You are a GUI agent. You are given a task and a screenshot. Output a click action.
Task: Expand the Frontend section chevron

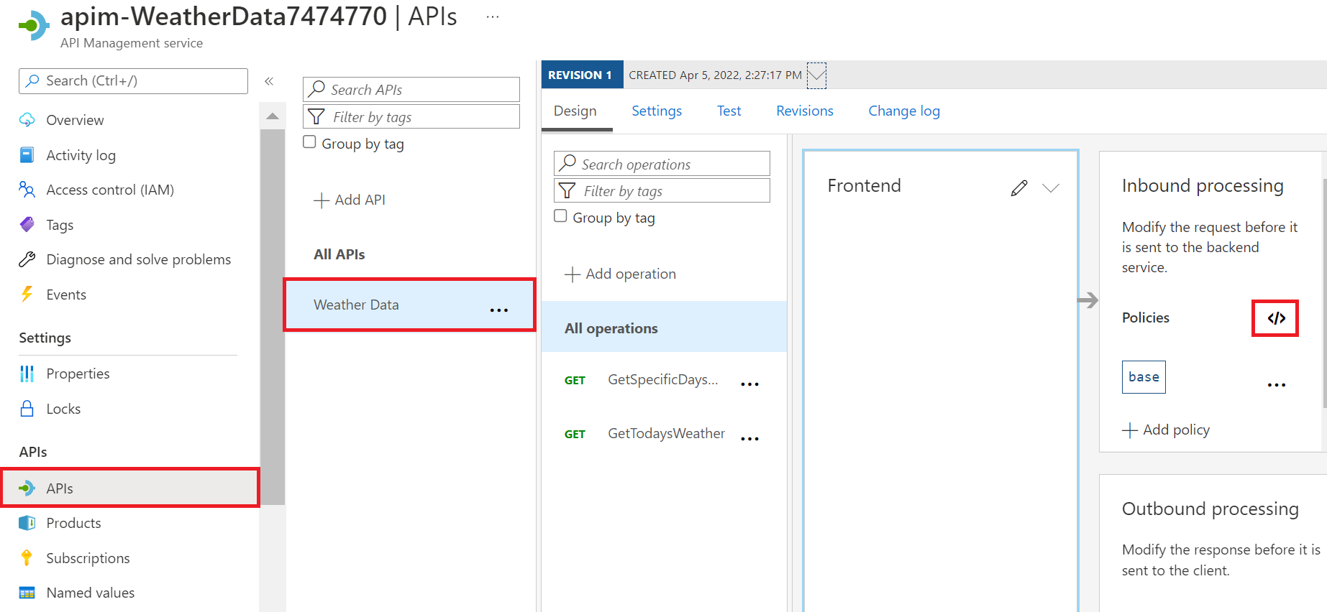1051,188
